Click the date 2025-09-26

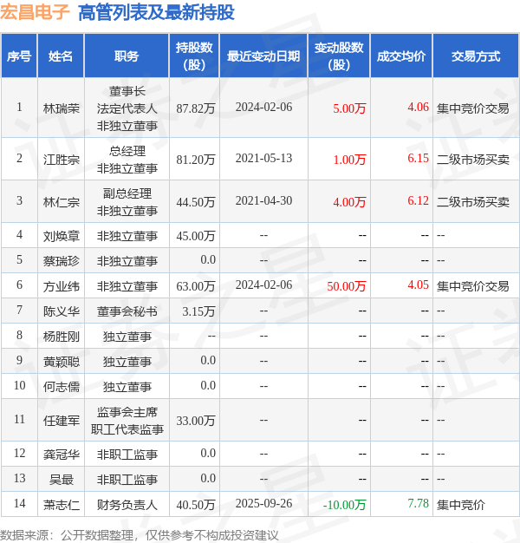263,503
